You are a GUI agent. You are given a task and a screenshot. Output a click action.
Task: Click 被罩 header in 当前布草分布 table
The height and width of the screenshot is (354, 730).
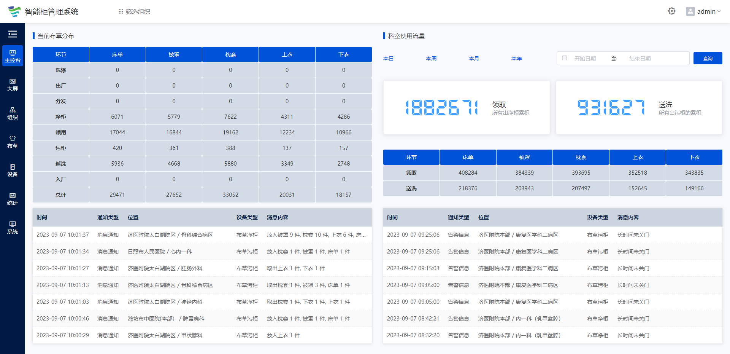[174, 54]
